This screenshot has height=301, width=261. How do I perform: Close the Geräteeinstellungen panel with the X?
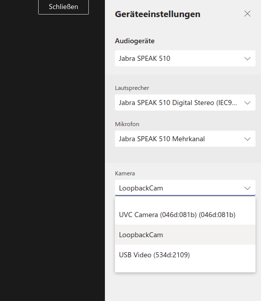[x=247, y=14]
